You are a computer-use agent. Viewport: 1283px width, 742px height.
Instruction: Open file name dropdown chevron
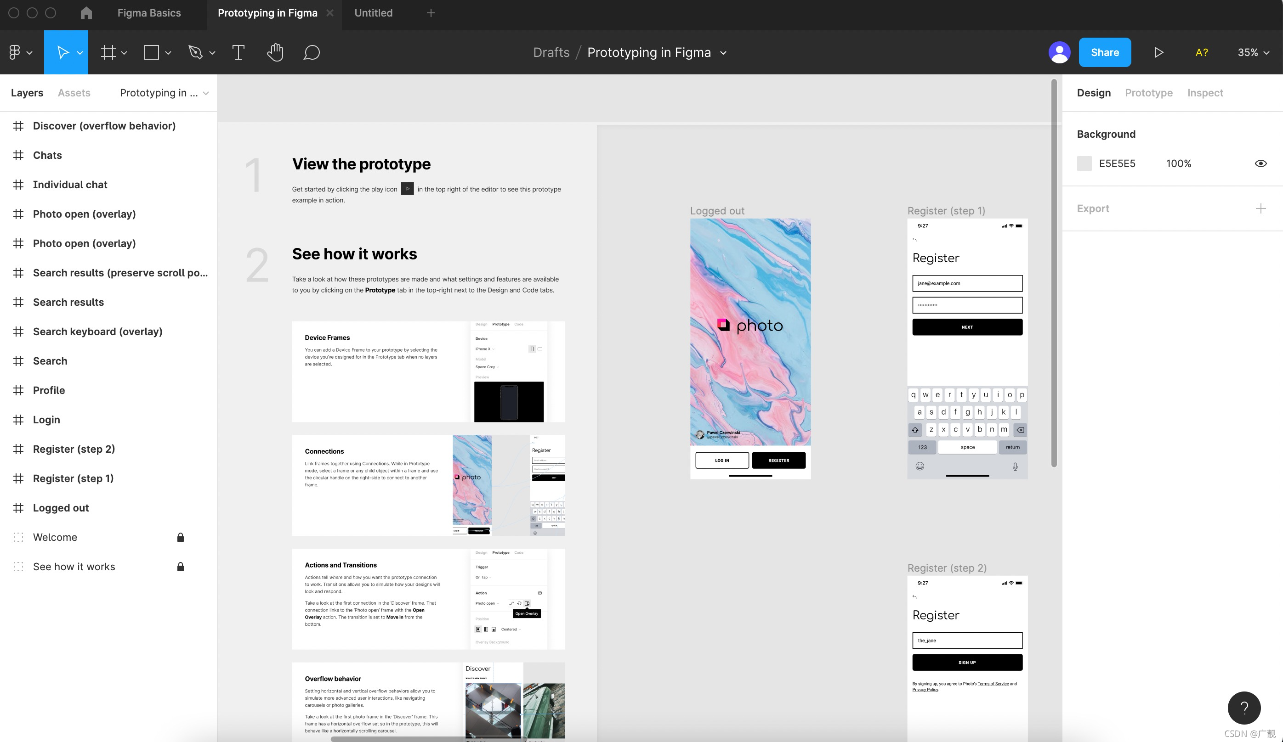(723, 52)
